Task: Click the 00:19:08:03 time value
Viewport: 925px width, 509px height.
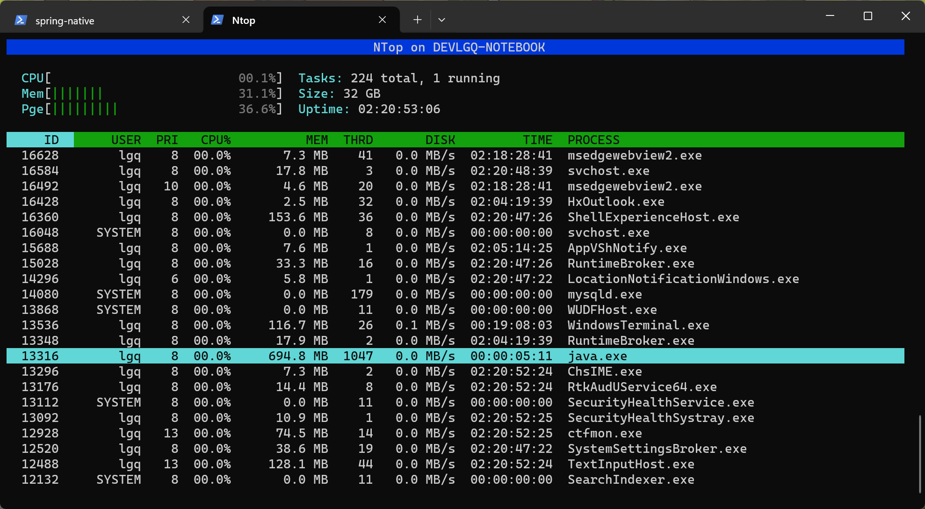Action: coord(511,325)
